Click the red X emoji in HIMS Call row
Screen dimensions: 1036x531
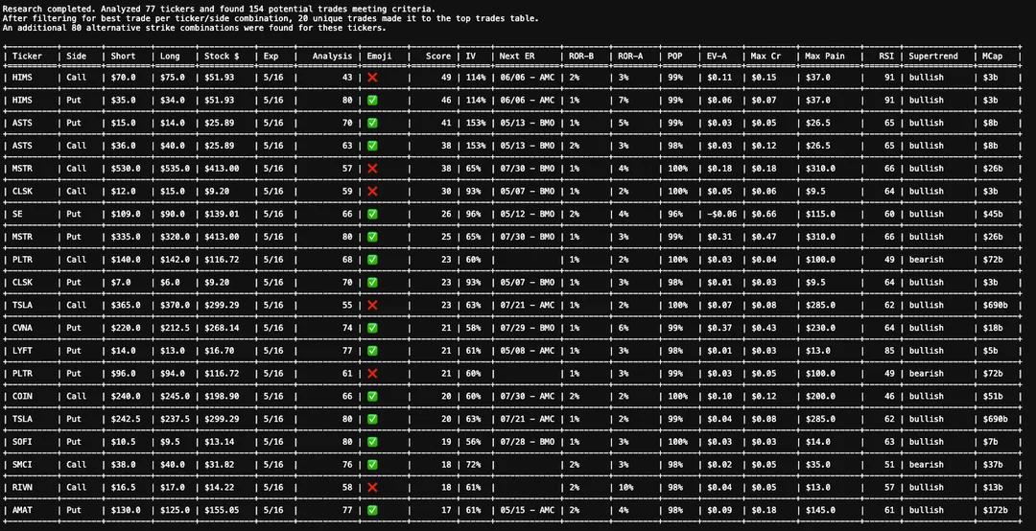372,78
